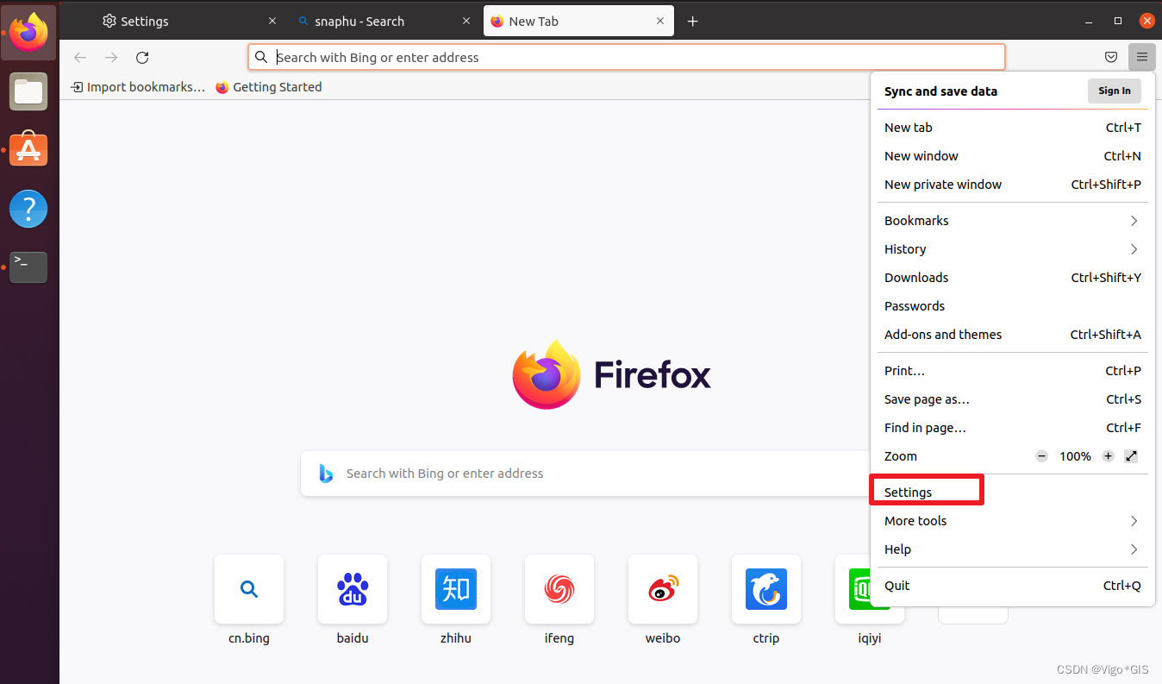The image size is (1162, 684).
Task: Click the Sign In button
Action: 1115,91
